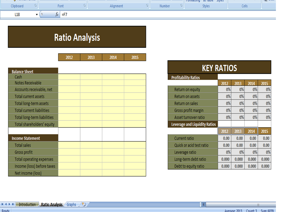Open the Alignment group dialog launcher
The height and width of the screenshot is (212, 283).
(147, 6)
